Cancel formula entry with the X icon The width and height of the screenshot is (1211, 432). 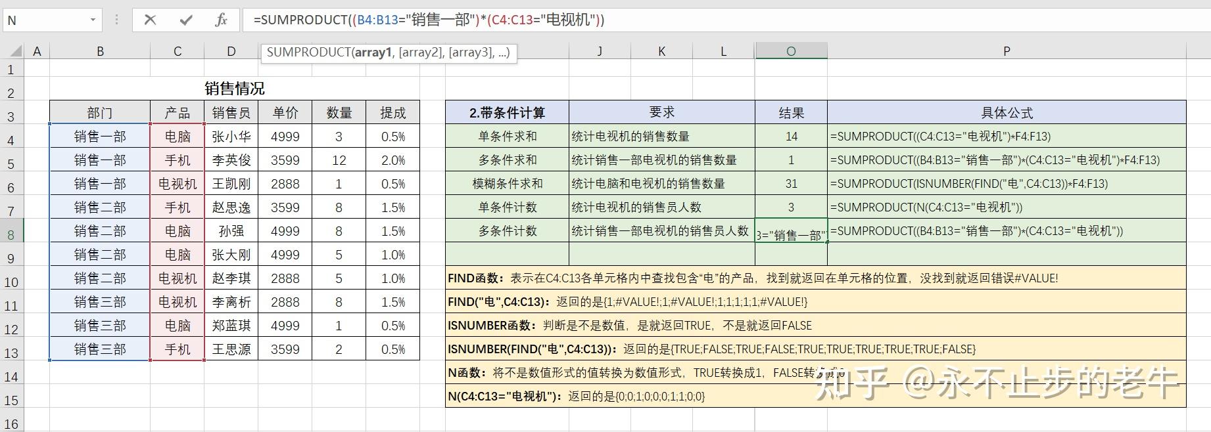pos(150,20)
